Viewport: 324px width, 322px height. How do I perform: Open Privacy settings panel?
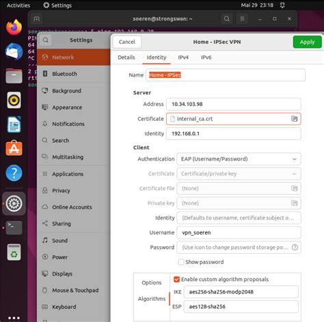[74, 191]
